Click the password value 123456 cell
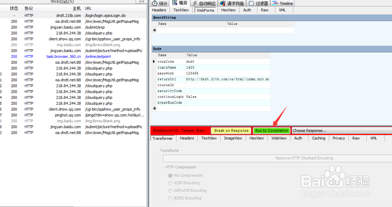 pyautogui.click(x=227, y=73)
